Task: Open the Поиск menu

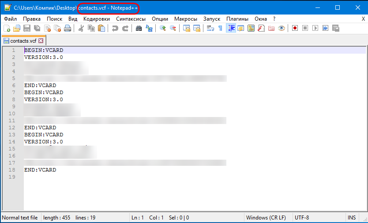Action: coord(54,19)
